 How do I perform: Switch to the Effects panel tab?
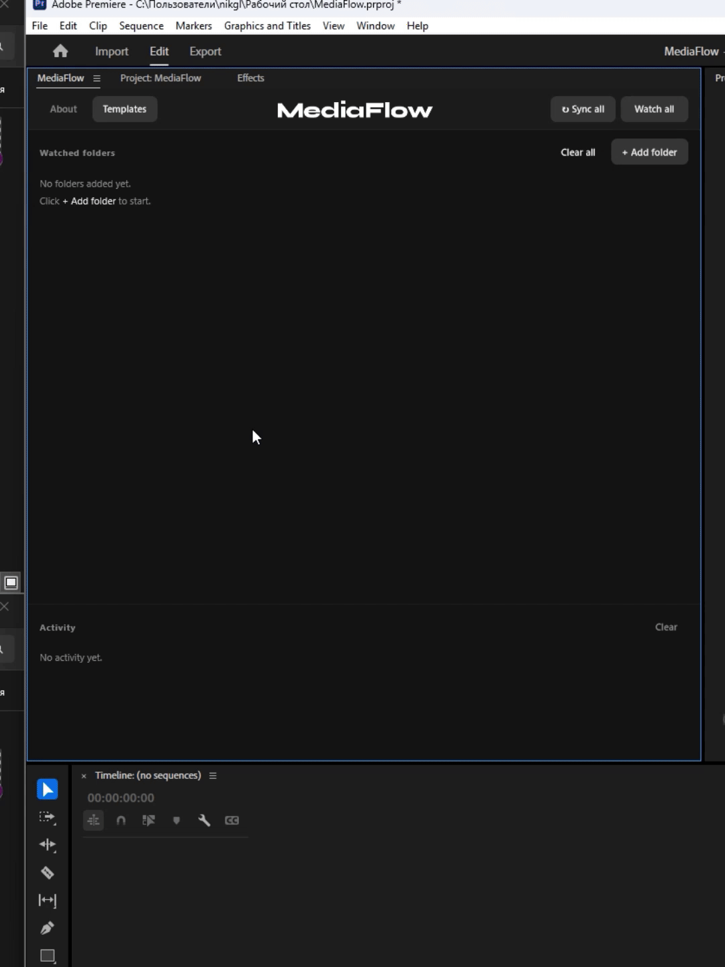(250, 78)
